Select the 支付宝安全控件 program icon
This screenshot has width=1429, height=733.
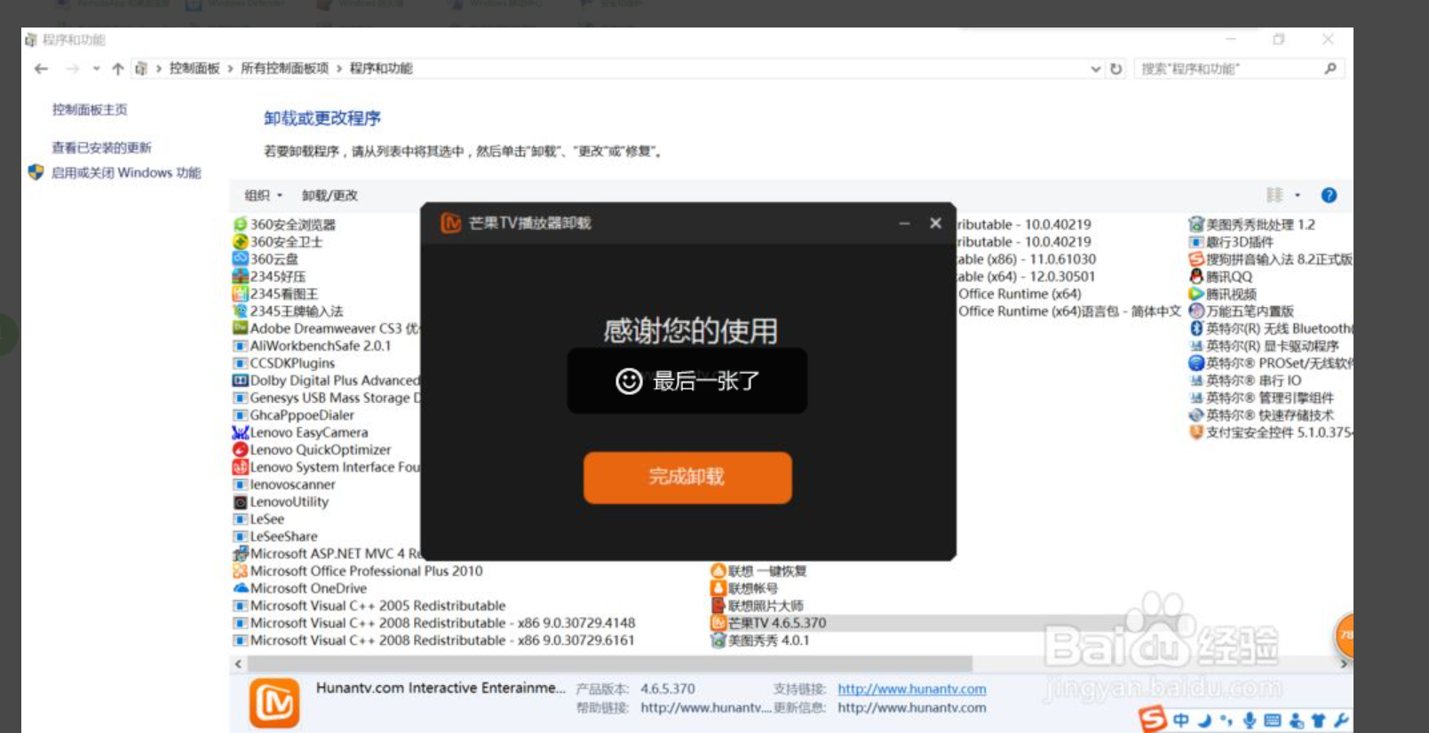(x=1196, y=432)
